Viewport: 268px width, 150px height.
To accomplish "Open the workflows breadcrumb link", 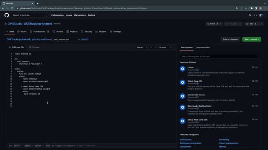I will [46, 39].
